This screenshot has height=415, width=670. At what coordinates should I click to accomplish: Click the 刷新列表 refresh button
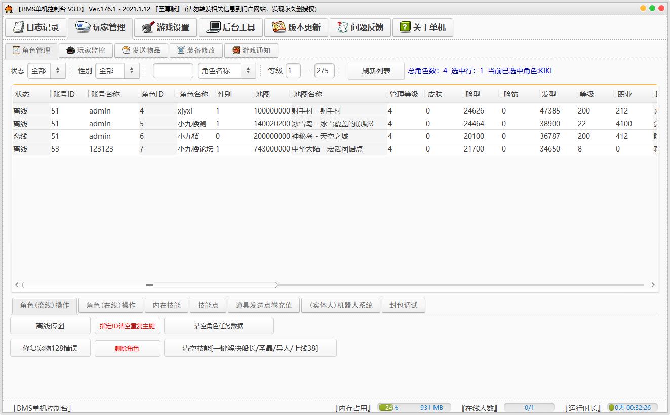376,71
